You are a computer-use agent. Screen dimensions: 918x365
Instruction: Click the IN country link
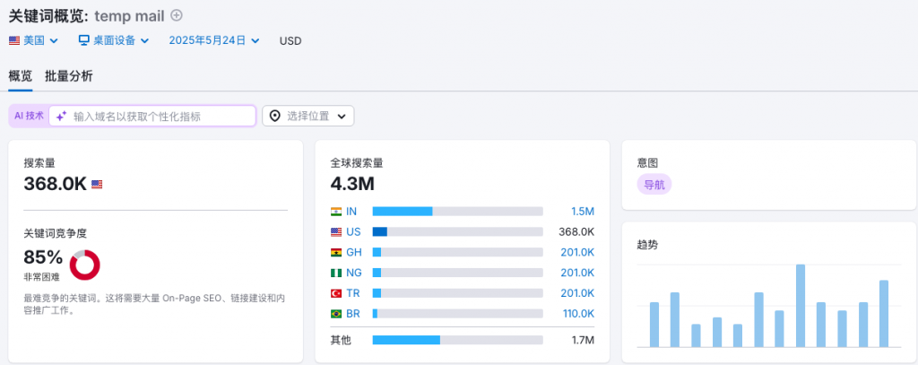click(351, 212)
